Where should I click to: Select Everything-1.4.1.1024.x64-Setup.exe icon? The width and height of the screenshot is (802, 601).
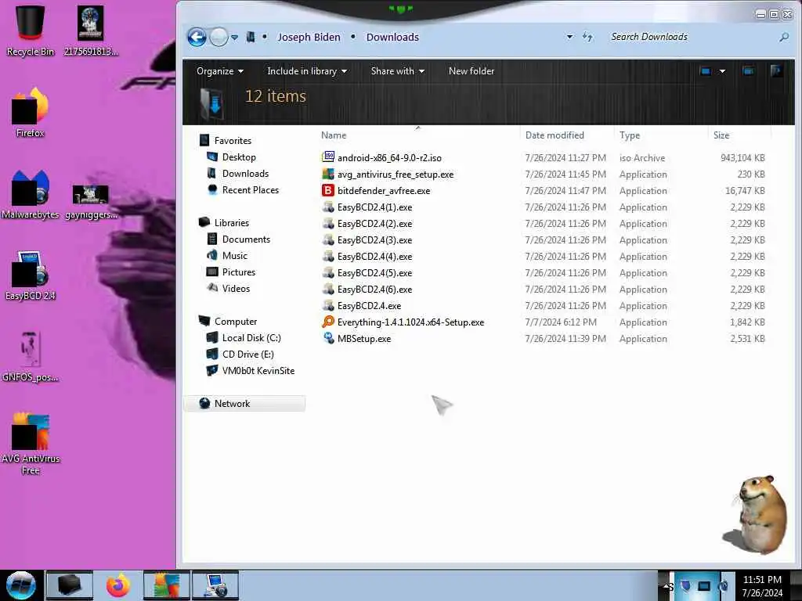(x=328, y=322)
